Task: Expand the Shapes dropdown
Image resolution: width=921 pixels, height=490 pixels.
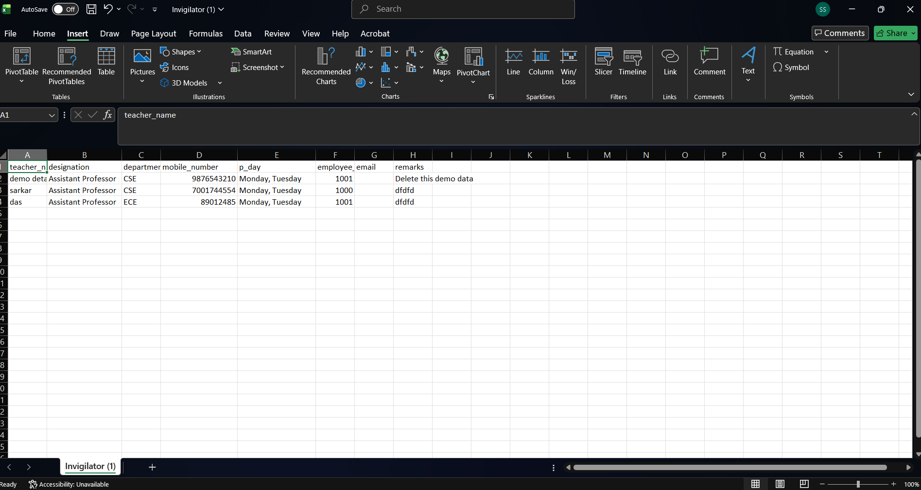Action: click(199, 52)
